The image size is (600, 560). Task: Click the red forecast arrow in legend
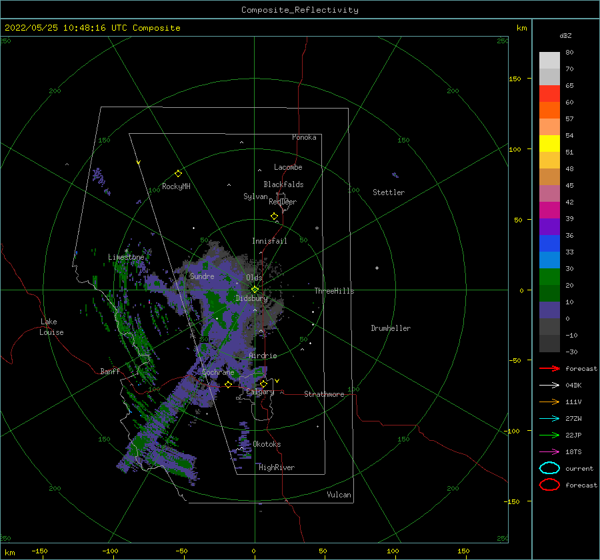coord(549,368)
